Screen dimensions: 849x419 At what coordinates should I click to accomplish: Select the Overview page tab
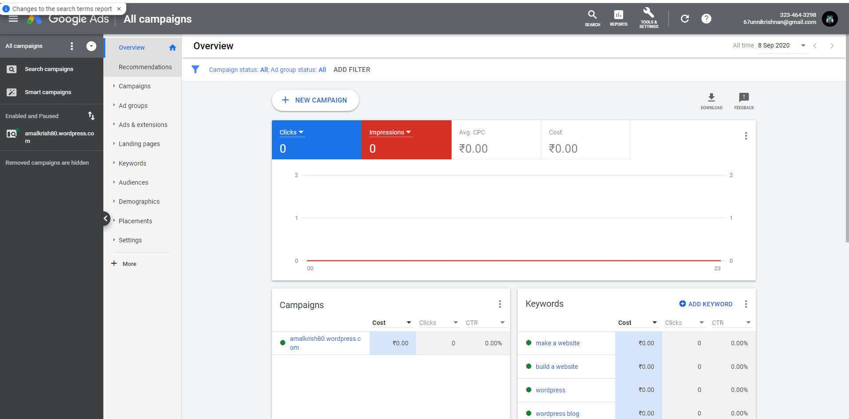(x=132, y=47)
